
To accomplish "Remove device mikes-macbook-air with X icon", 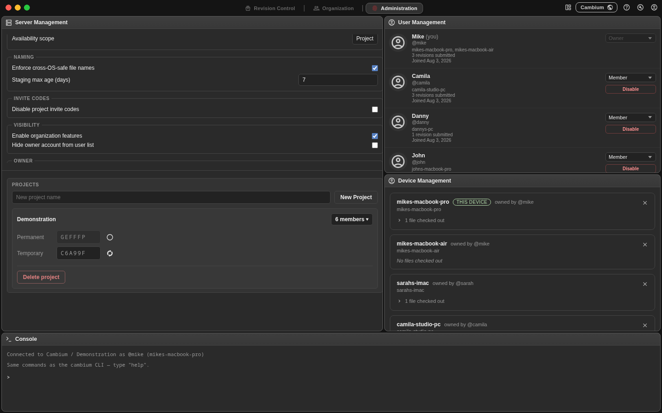I will click(645, 245).
